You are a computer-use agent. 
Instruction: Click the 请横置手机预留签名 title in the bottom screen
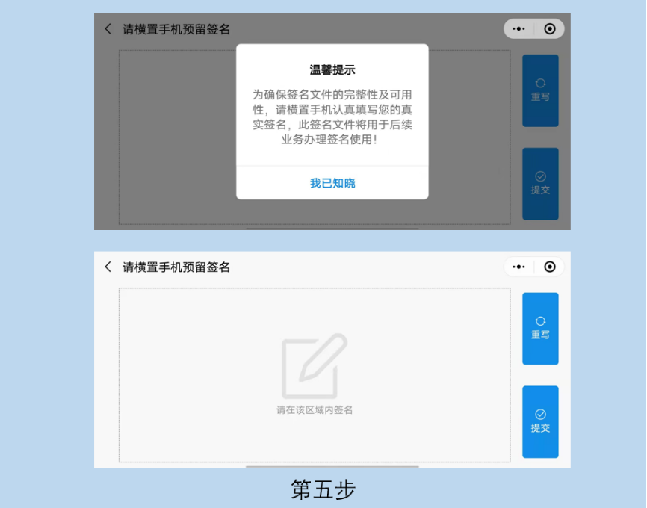click(x=176, y=267)
